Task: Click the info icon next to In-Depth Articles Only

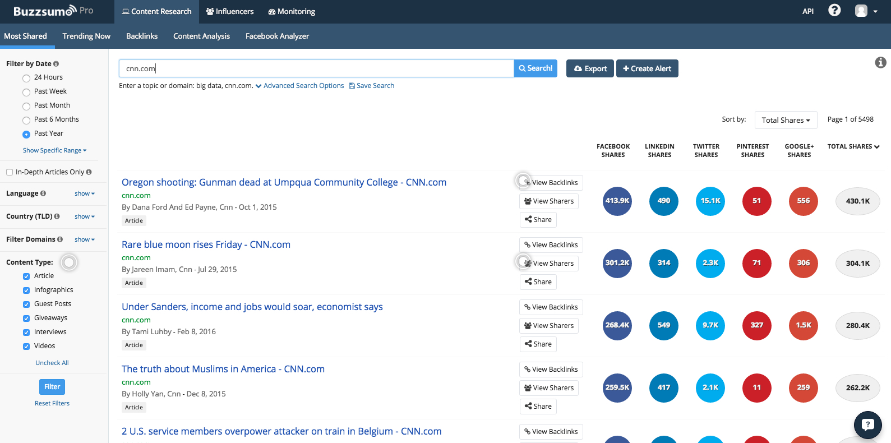Action: click(89, 172)
